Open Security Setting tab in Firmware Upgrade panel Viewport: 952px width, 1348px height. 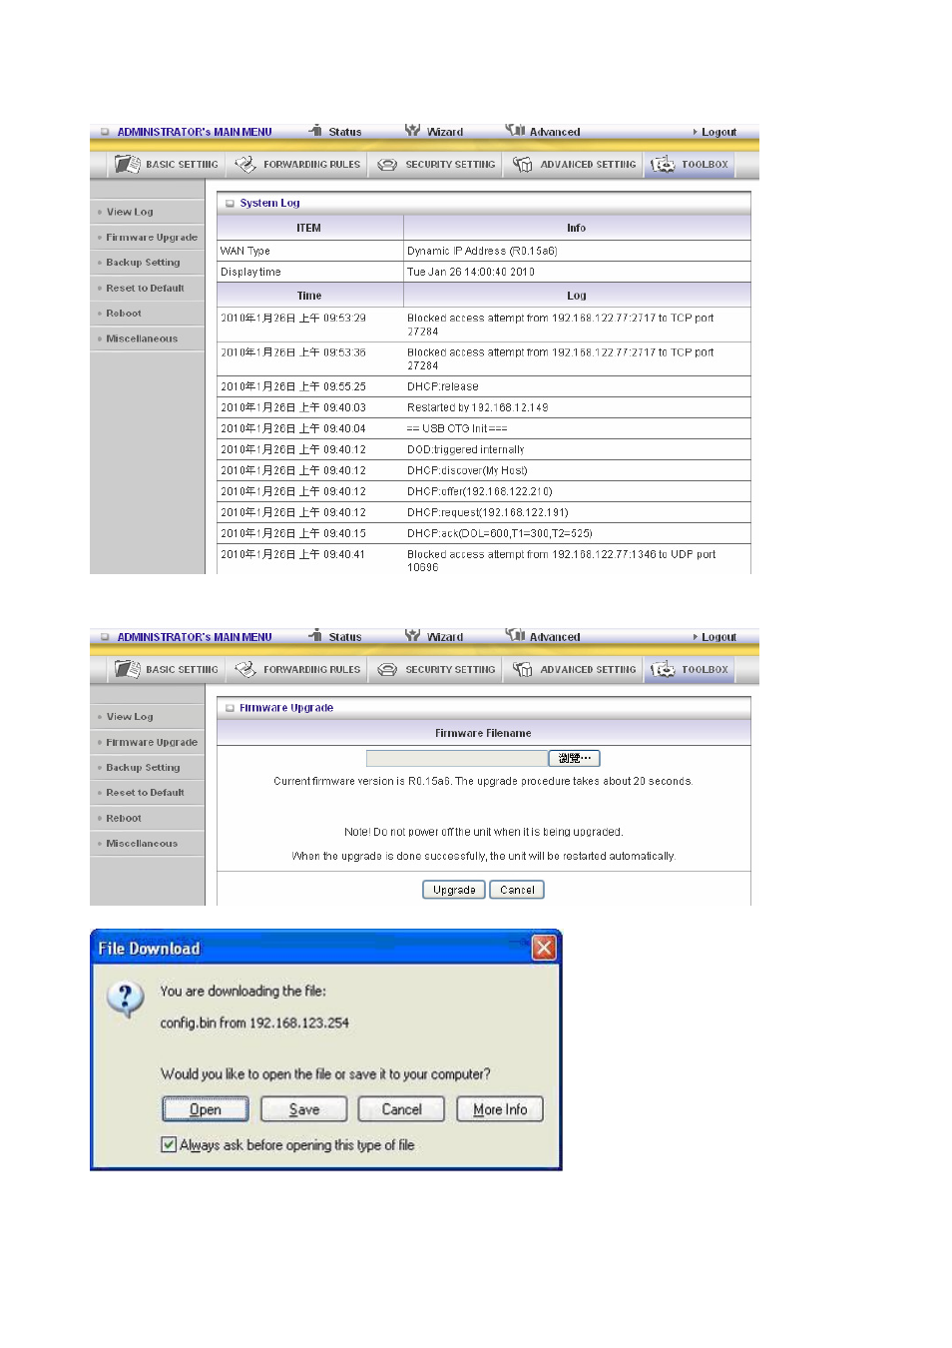coord(437,669)
